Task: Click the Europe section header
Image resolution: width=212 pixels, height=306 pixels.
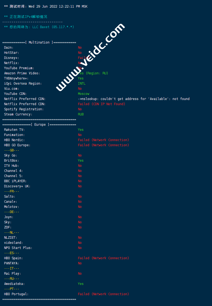Action: point(39,125)
